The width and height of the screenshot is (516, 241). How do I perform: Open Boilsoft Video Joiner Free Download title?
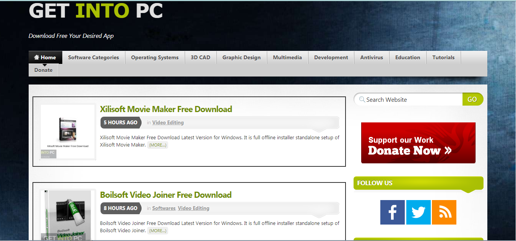(x=166, y=195)
